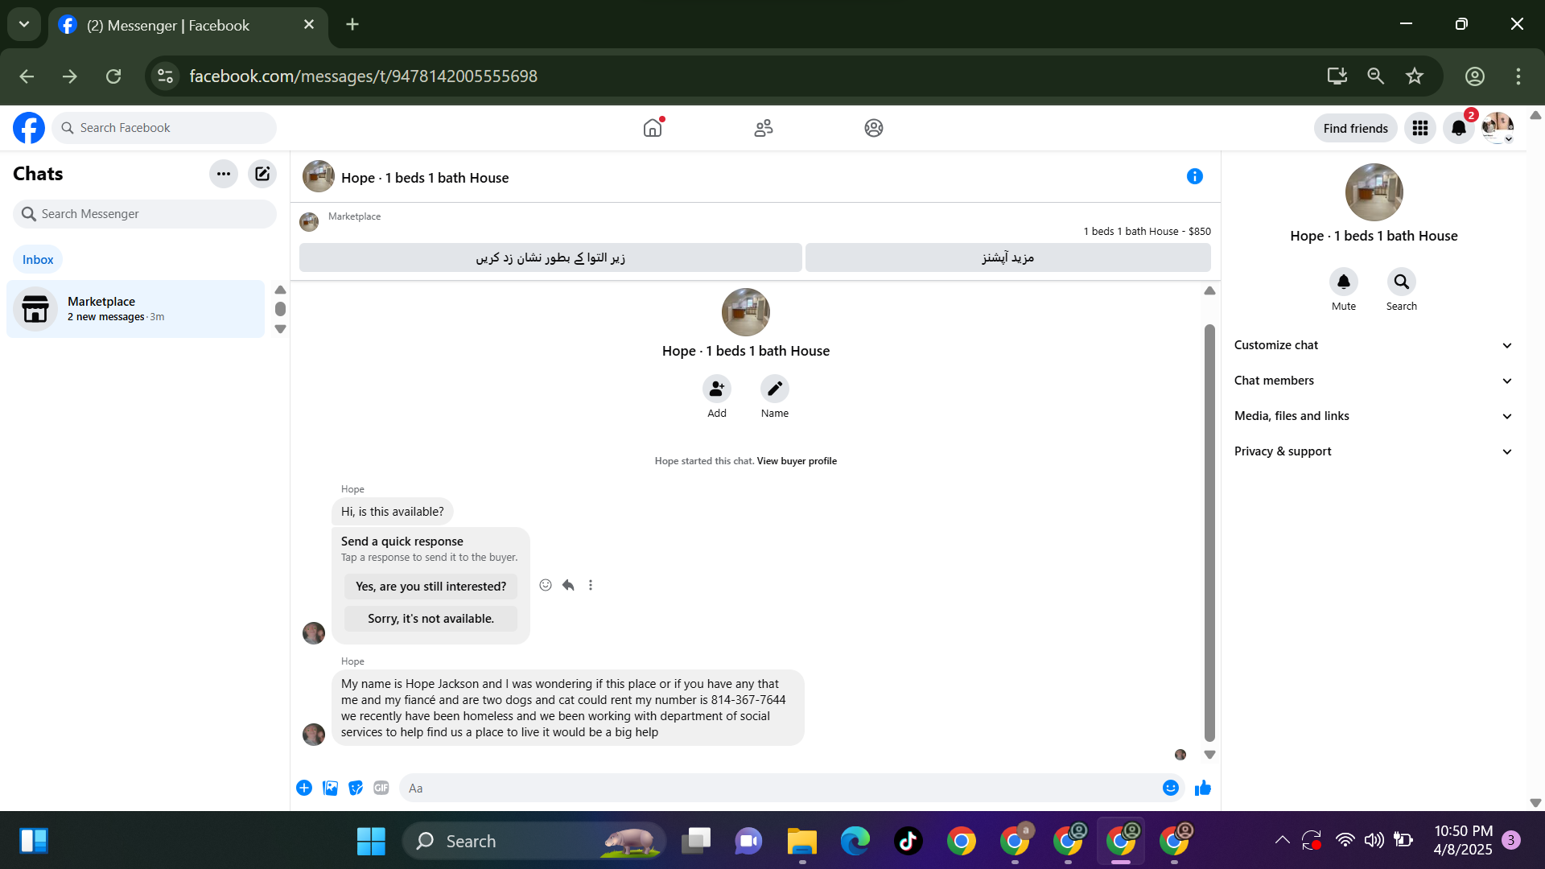Open Facebook notifications bell

1458,128
